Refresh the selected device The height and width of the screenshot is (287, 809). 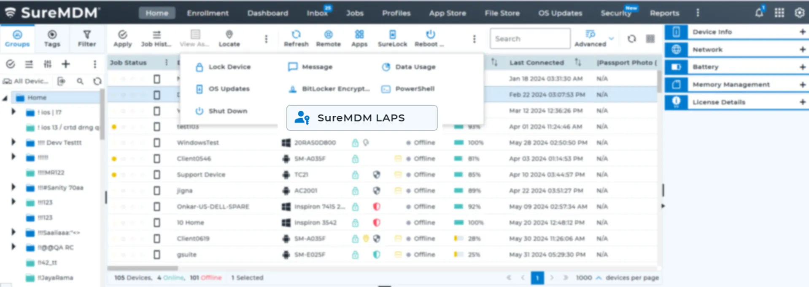(x=296, y=38)
